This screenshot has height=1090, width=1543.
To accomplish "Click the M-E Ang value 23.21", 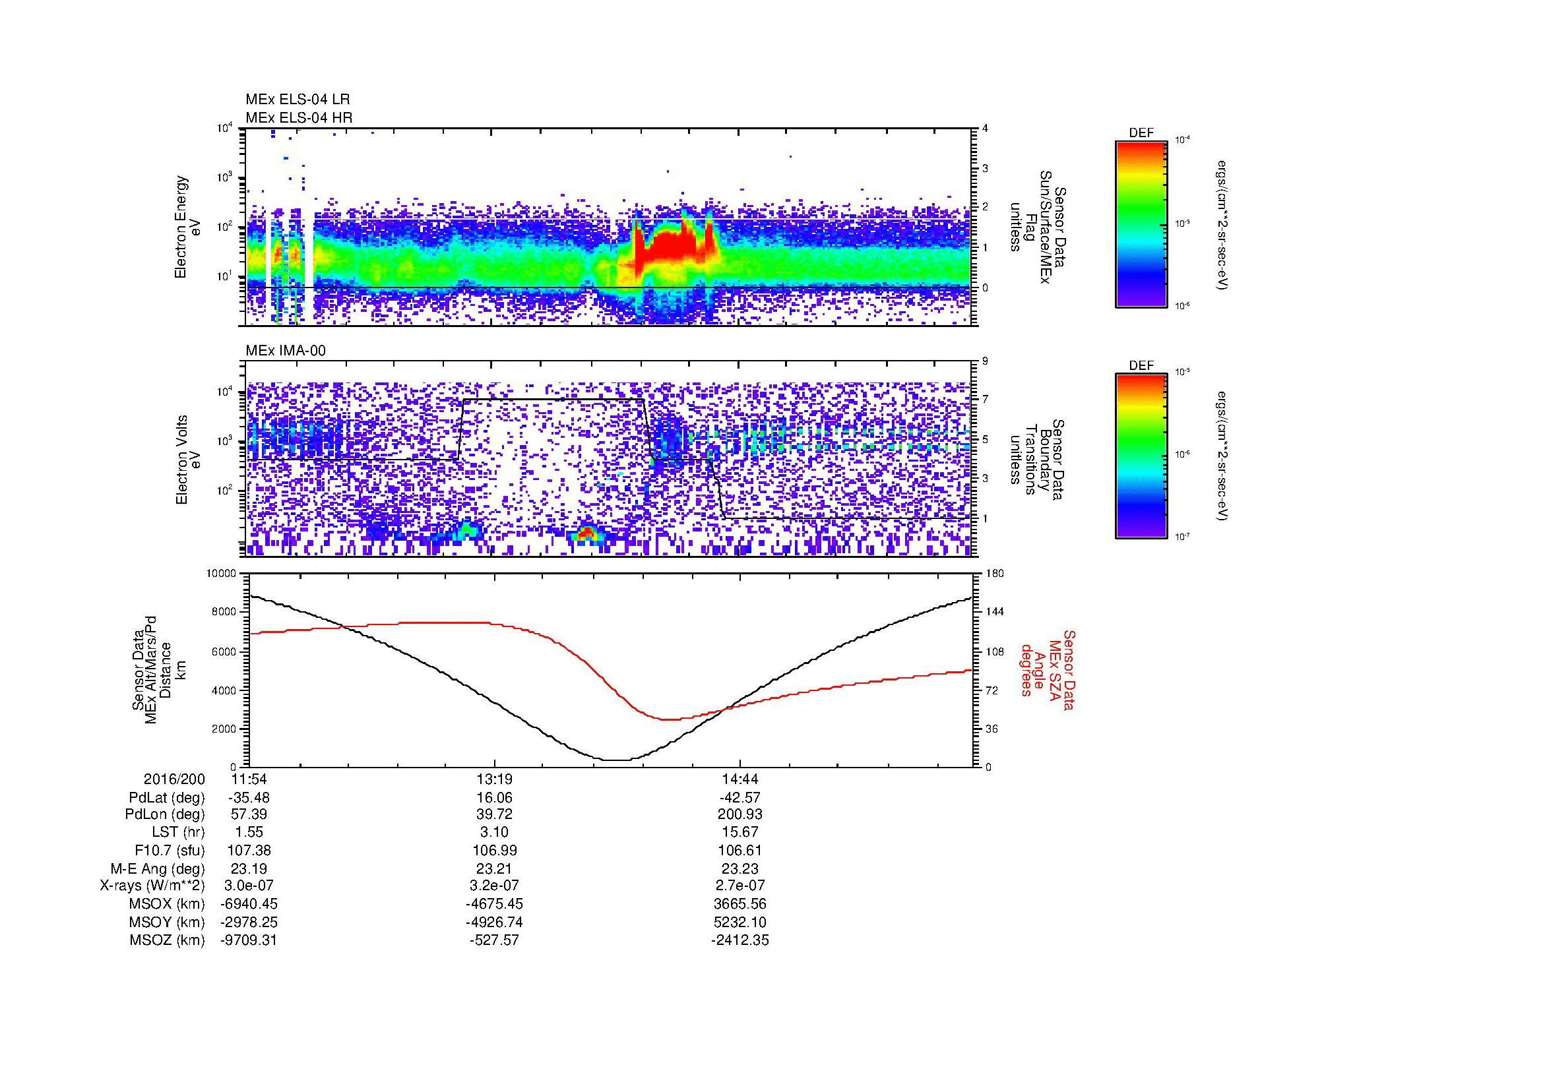I will (x=495, y=868).
